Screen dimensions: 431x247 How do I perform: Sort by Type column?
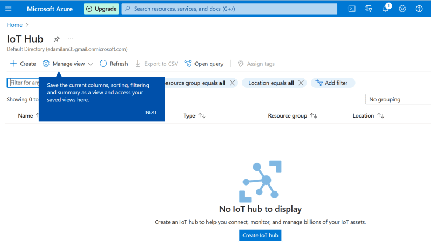194,116
